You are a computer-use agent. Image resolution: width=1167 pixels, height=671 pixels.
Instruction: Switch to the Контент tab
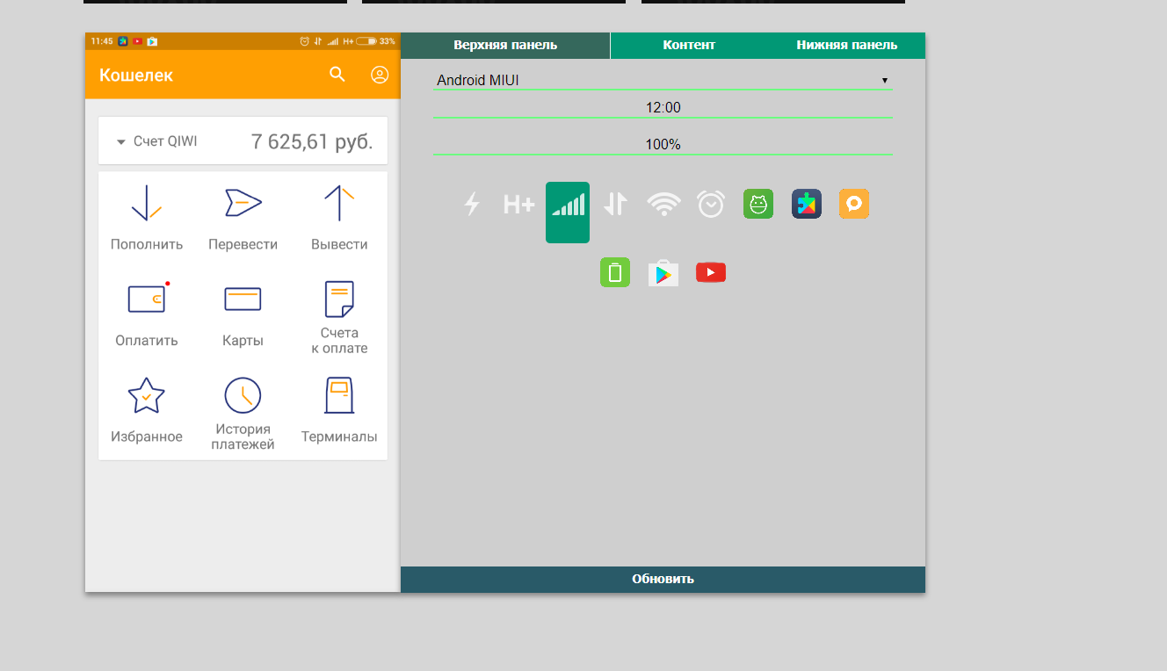[689, 45]
